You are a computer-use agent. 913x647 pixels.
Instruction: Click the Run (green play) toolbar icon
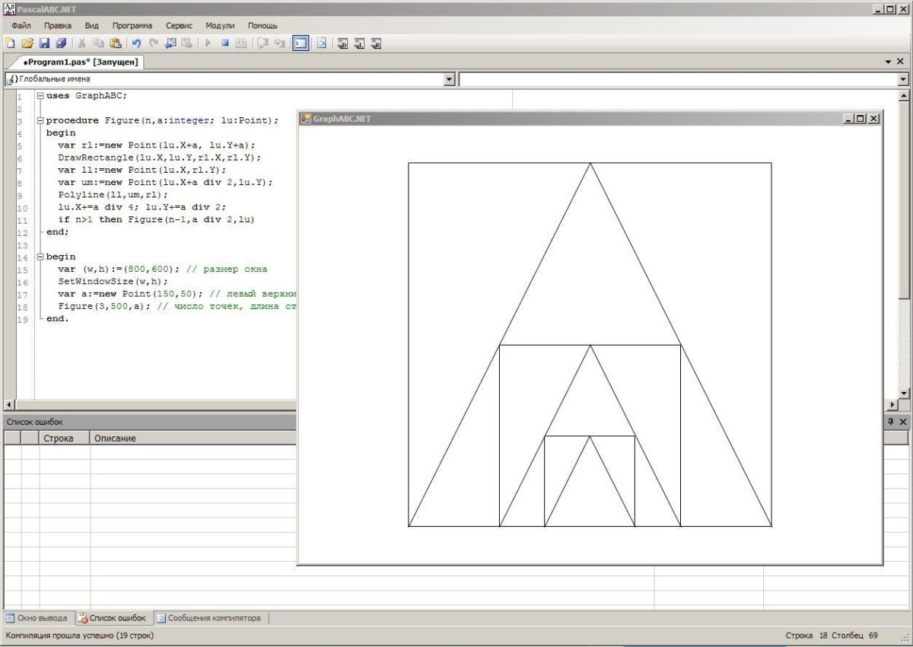pos(208,43)
